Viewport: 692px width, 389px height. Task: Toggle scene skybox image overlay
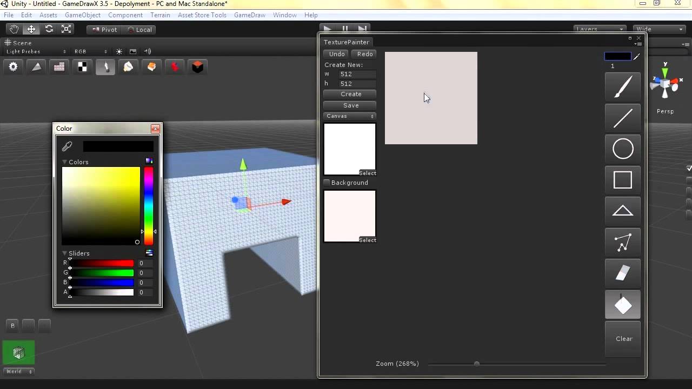coord(133,51)
